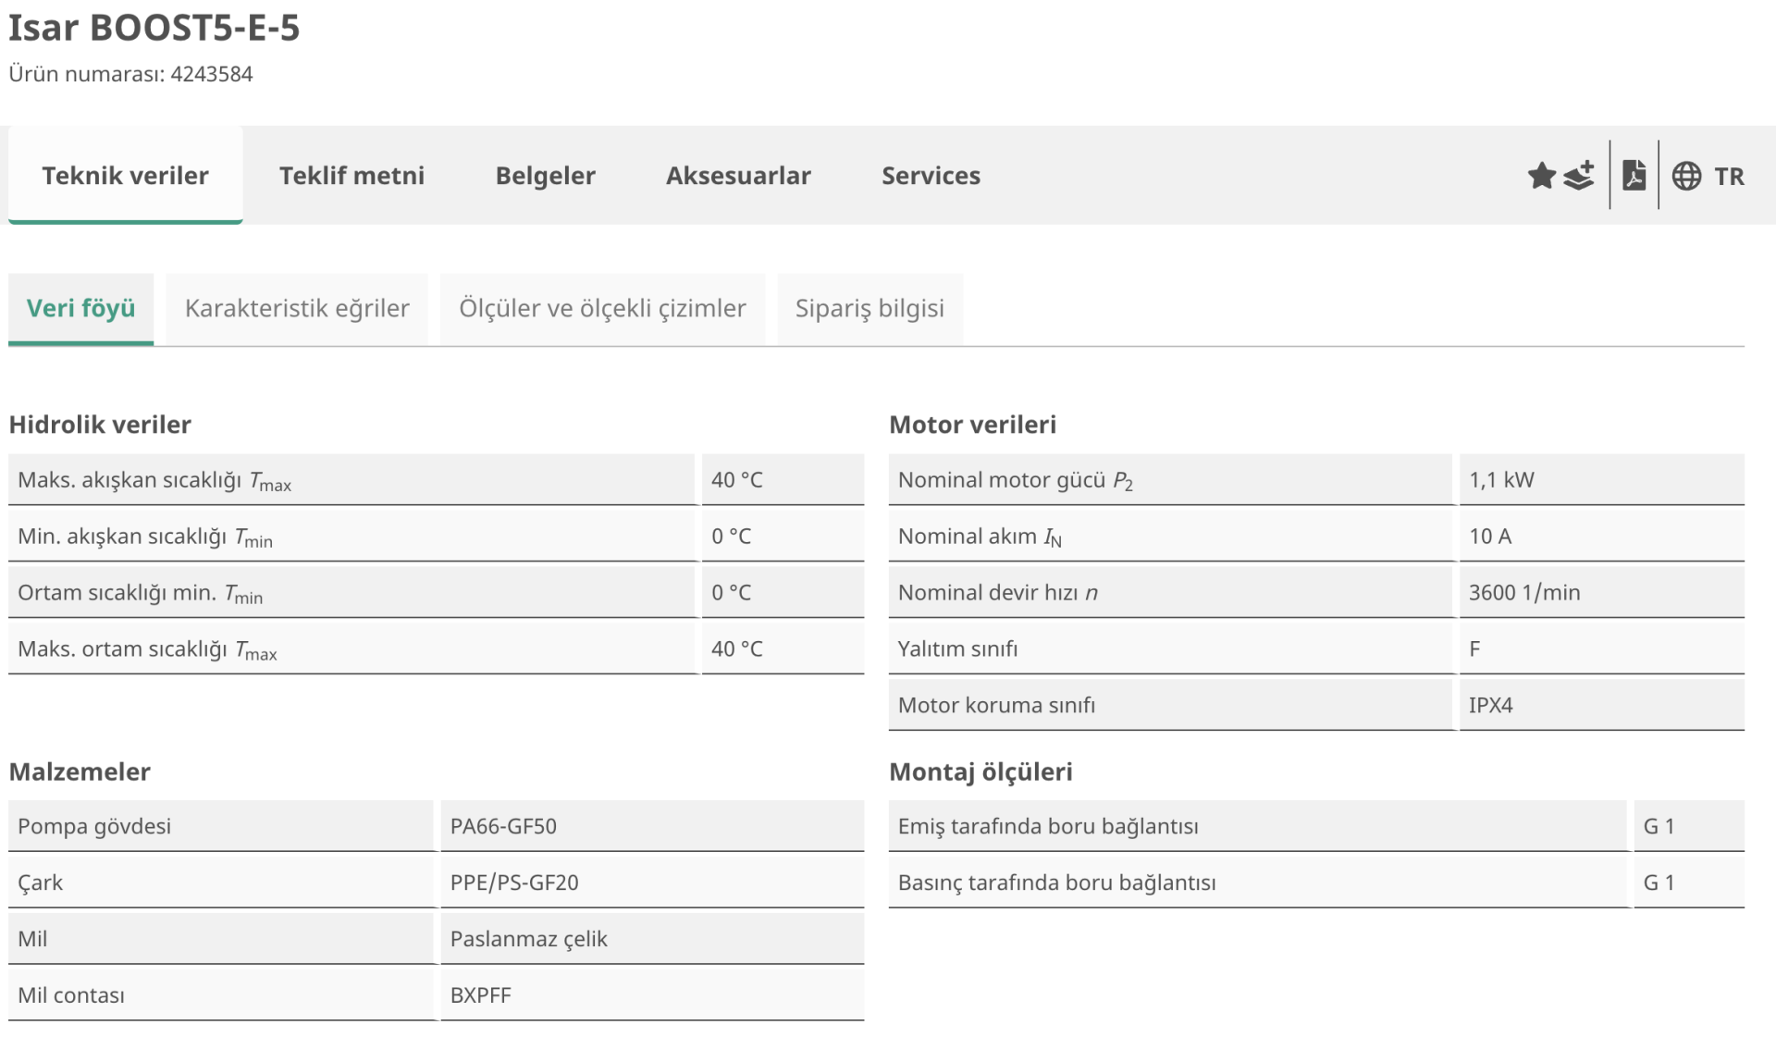Click product title Isar BOOST5-E-5
1776x1037 pixels.
pyautogui.click(x=154, y=28)
